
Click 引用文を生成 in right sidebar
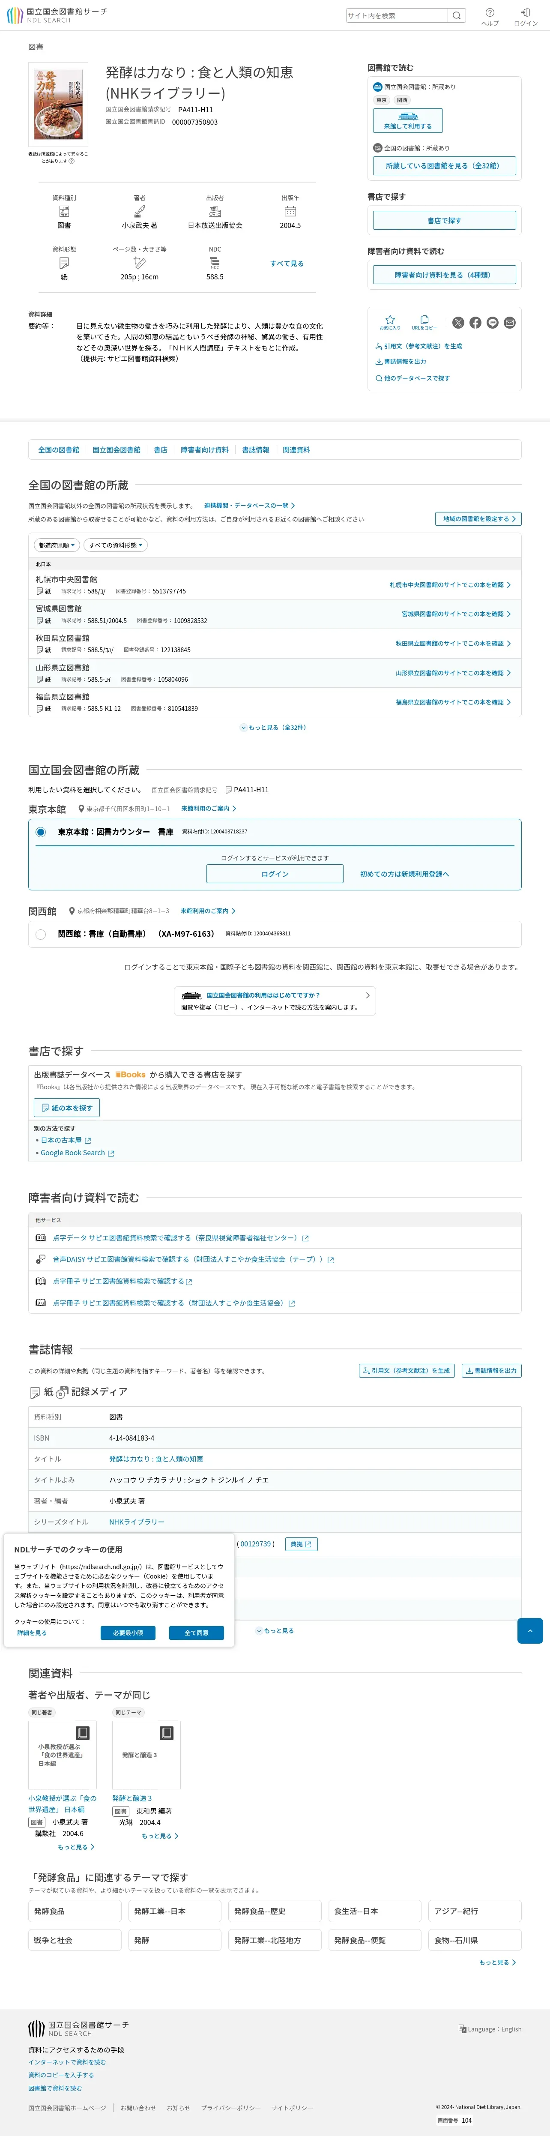tap(419, 346)
